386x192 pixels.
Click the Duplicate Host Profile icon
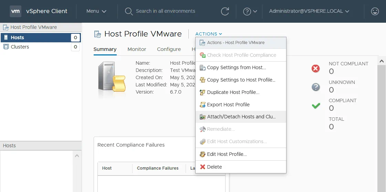coord(202,92)
